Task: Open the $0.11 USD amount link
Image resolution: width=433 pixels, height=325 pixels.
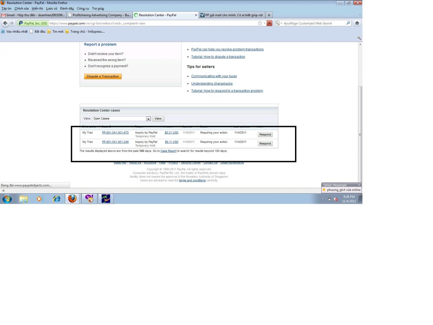Action: (172, 142)
